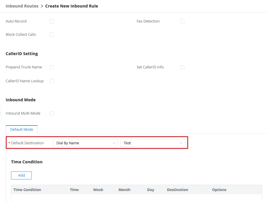
Task: Open the Dial By Name destination dropdown
Action: click(x=85, y=143)
